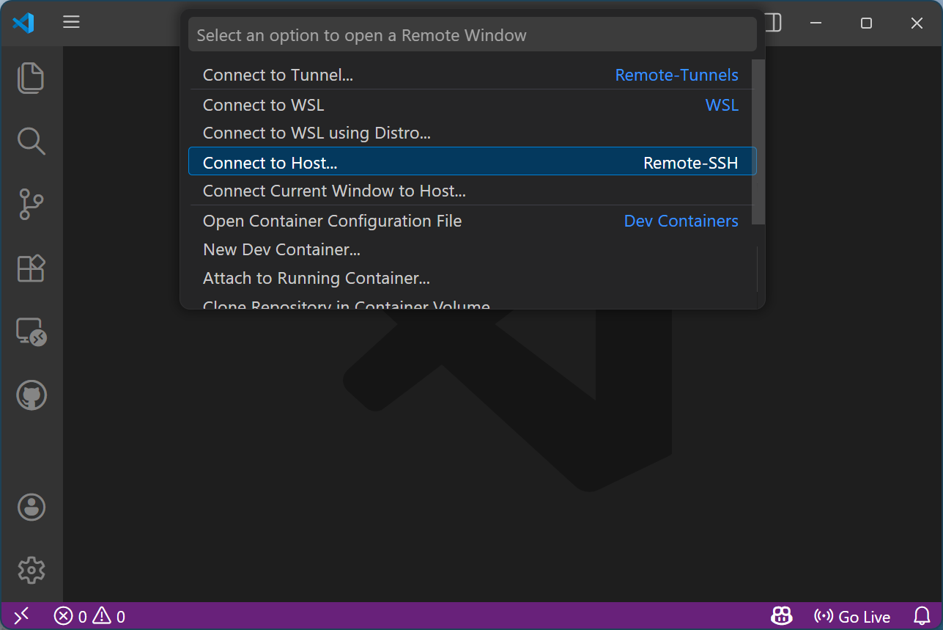Maximize the VS Code window
Viewport: 943px width, 630px height.
[866, 23]
